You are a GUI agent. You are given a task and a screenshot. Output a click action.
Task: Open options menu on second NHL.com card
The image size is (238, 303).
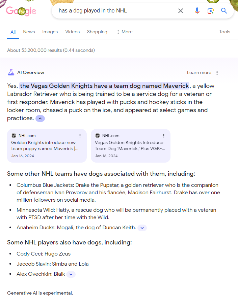(x=163, y=135)
